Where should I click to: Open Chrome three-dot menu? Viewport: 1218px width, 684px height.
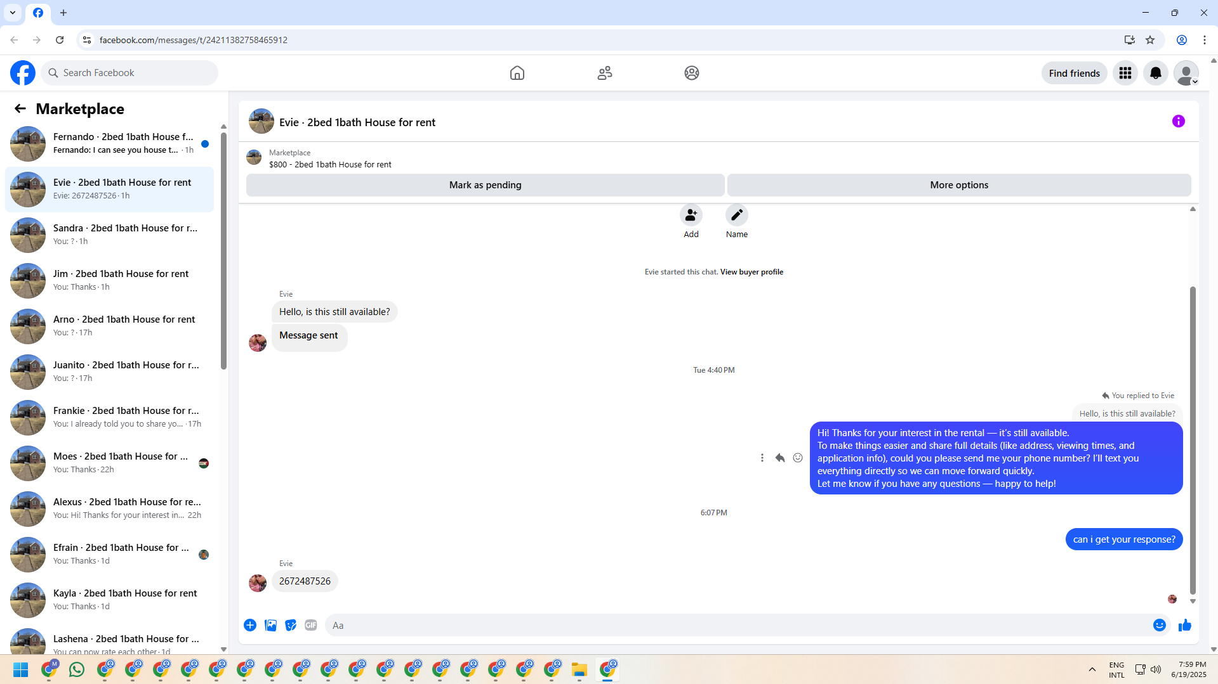(1205, 40)
